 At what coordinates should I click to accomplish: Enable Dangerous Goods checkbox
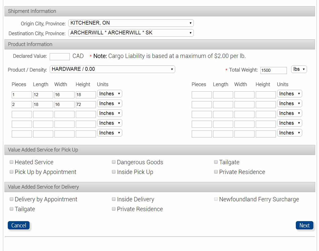114,162
